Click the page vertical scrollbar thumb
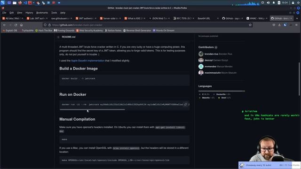 [299, 79]
